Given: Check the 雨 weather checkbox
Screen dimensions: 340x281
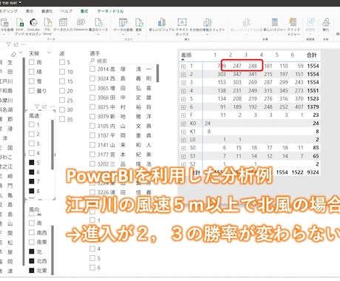Looking at the screenshot, I should 31,62.
